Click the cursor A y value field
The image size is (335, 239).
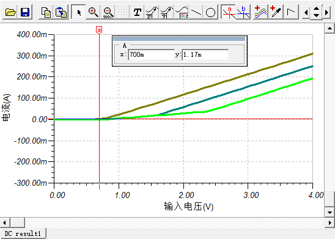tap(205, 55)
